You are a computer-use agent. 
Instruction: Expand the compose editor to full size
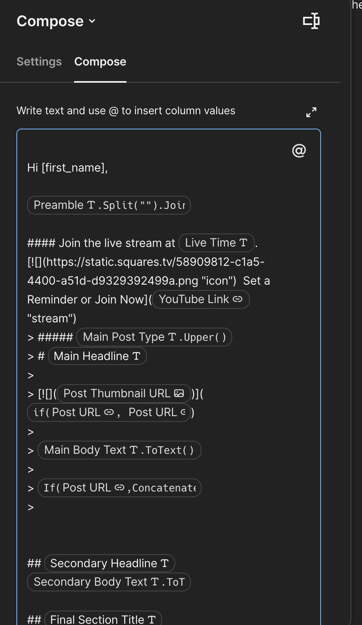(x=311, y=112)
